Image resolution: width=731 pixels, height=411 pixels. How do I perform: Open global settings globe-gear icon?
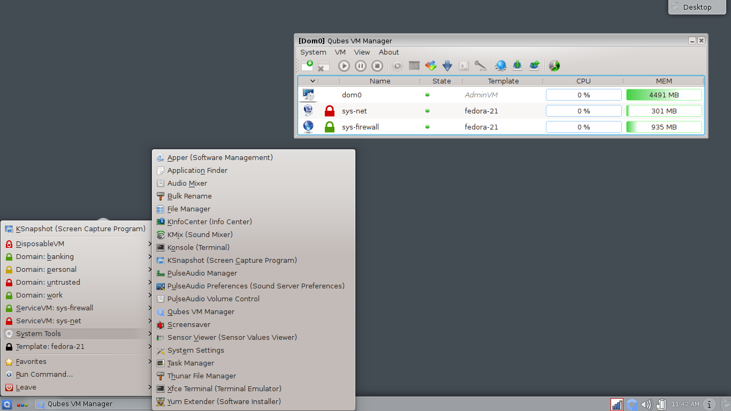tap(500, 66)
